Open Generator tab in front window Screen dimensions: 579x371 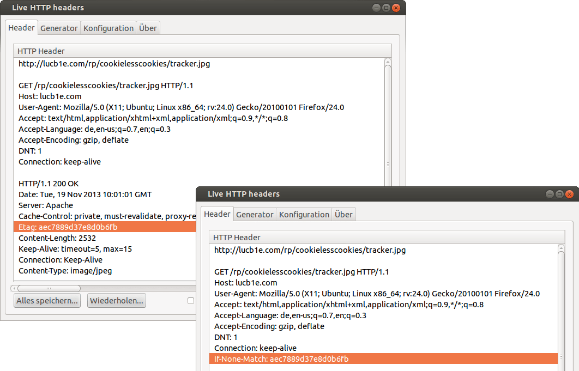(x=255, y=215)
